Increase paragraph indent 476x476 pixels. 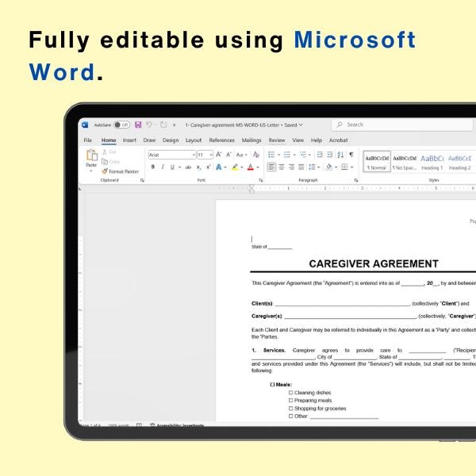330,155
